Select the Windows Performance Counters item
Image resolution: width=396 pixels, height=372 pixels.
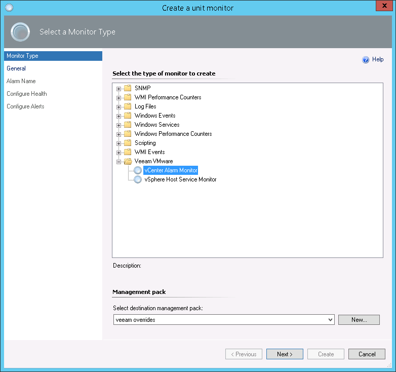tap(173, 134)
